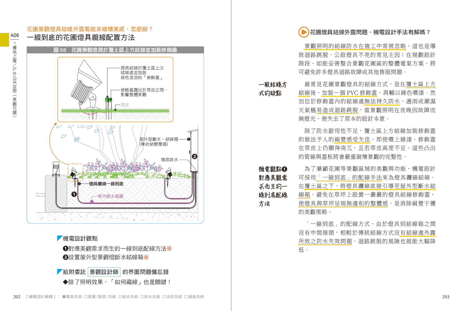Viewport: 462px width, 311px height.
Task: Click the 圖 58 figure title bar
Action: (x=115, y=50)
